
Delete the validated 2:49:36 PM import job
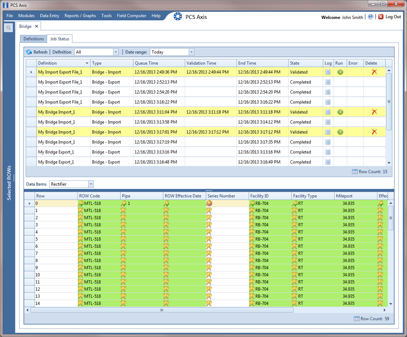(374, 72)
